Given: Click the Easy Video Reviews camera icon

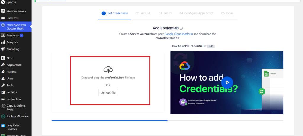Looking at the screenshot, I should coord(3,126).
